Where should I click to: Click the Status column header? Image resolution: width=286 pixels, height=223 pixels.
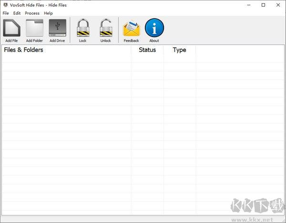click(x=147, y=50)
